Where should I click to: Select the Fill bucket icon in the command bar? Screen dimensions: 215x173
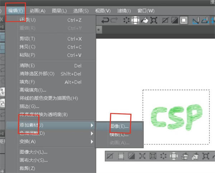(145, 20)
